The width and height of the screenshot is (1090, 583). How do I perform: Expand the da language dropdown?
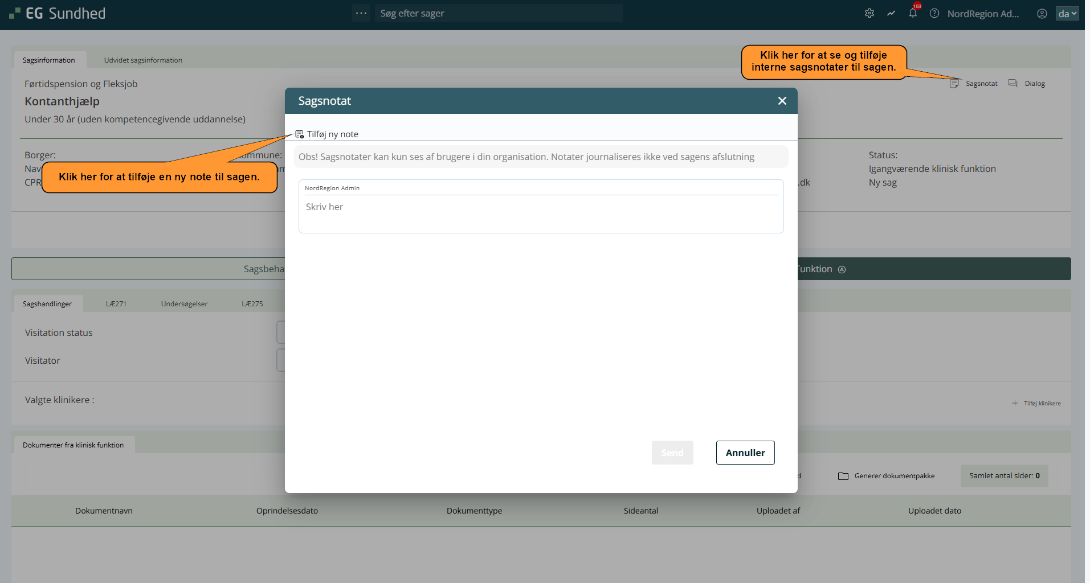point(1067,14)
